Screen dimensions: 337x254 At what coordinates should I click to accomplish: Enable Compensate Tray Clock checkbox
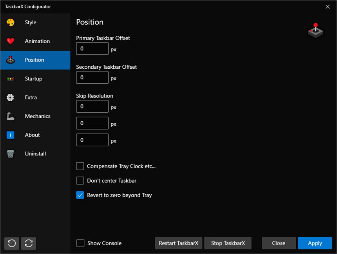click(x=80, y=166)
